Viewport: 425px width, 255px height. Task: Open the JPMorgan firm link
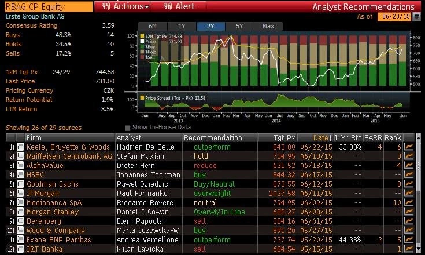tap(43, 193)
